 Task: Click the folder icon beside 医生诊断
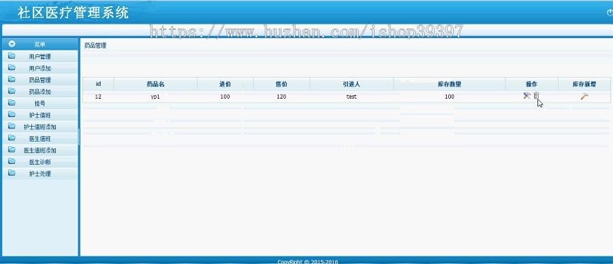click(x=12, y=161)
